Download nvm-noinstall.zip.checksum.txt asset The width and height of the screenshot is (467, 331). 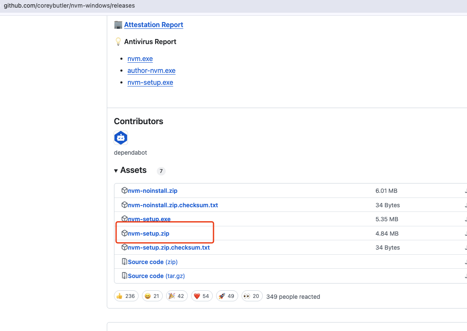(173, 205)
